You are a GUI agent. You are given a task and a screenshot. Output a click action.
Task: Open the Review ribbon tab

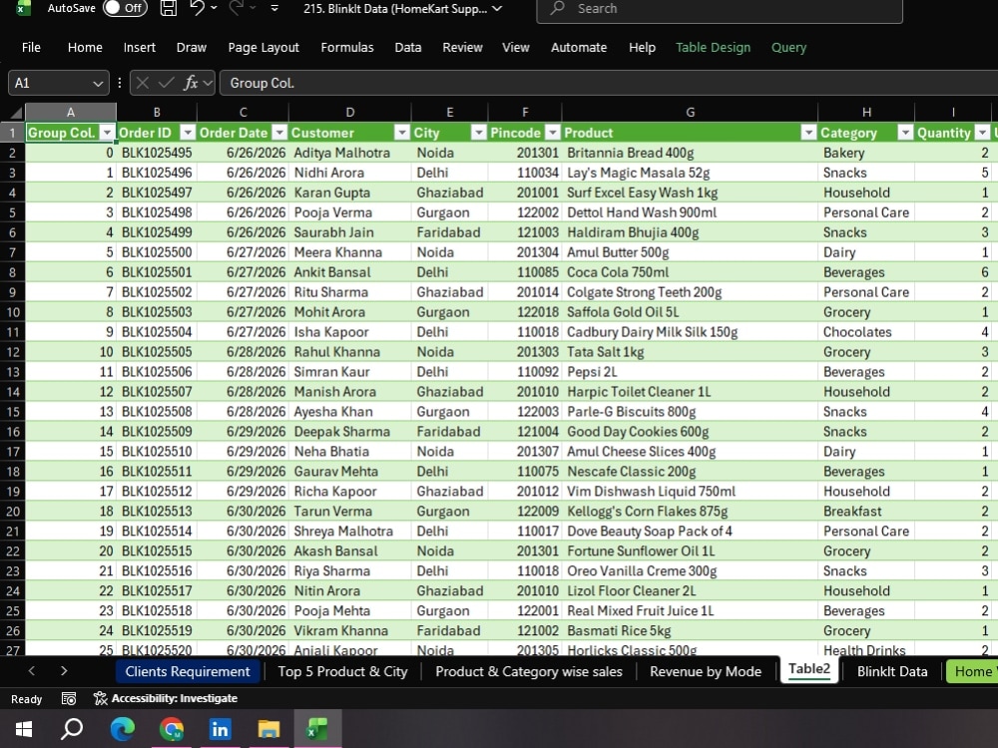[462, 47]
